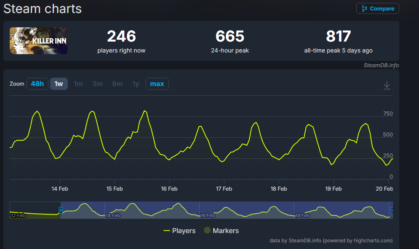Click the 15 Feb axis label
Image resolution: width=419 pixels, height=249 pixels.
pos(115,189)
